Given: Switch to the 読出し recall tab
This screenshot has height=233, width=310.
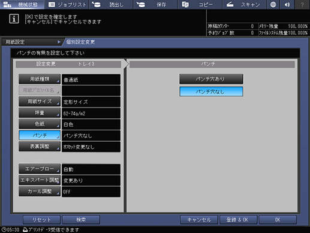Looking at the screenshot, I should pos(111,4).
